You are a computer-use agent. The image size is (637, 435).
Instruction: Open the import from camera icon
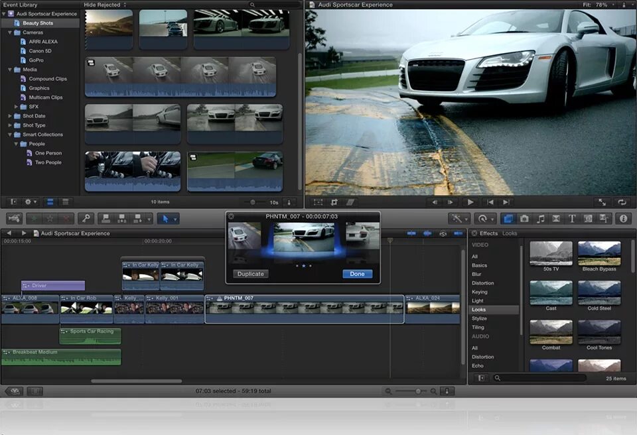point(15,219)
